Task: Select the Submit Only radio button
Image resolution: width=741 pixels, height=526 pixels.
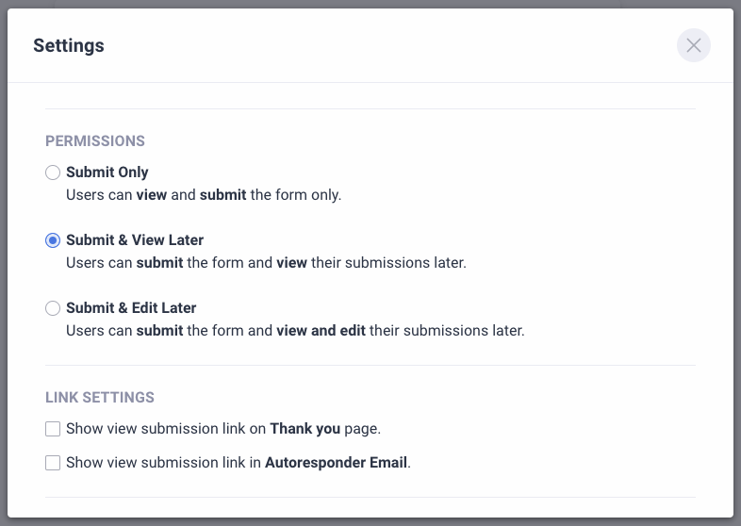Action: (53, 173)
